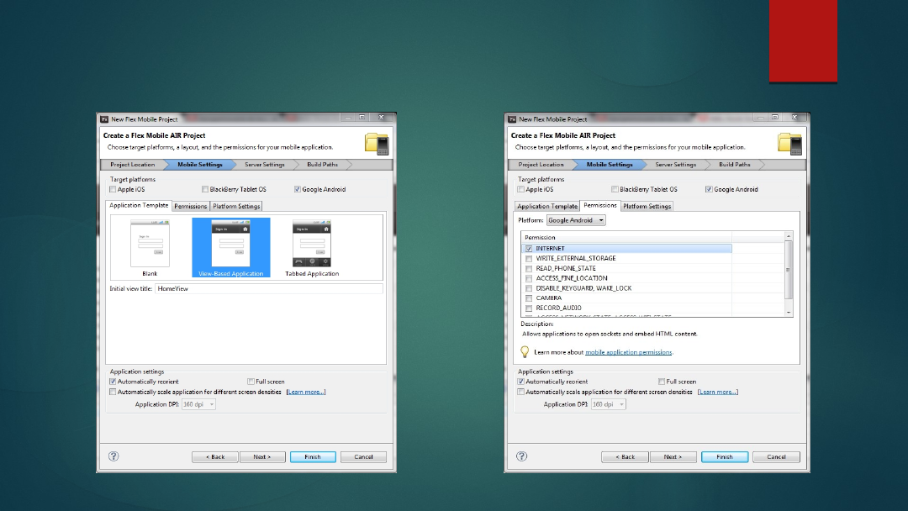Choose the Tabbed Application template icon
Image resolution: width=908 pixels, height=511 pixels.
311,245
